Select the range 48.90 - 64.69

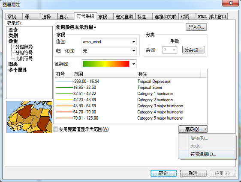[84, 106]
